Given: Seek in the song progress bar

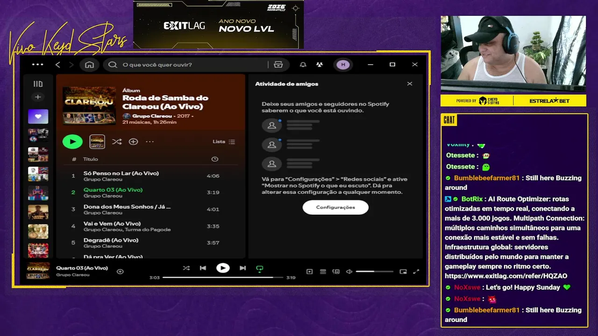Looking at the screenshot, I should click(x=223, y=277).
